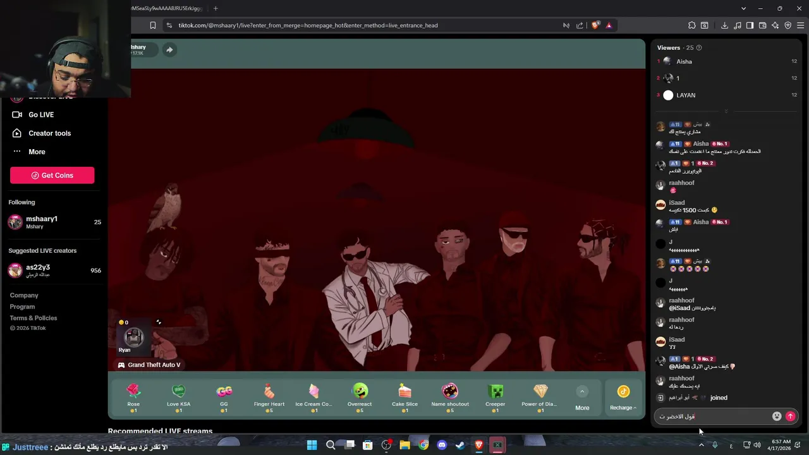This screenshot has width=809, height=455.
Task: Open Windows taskbar search
Action: pyautogui.click(x=331, y=445)
